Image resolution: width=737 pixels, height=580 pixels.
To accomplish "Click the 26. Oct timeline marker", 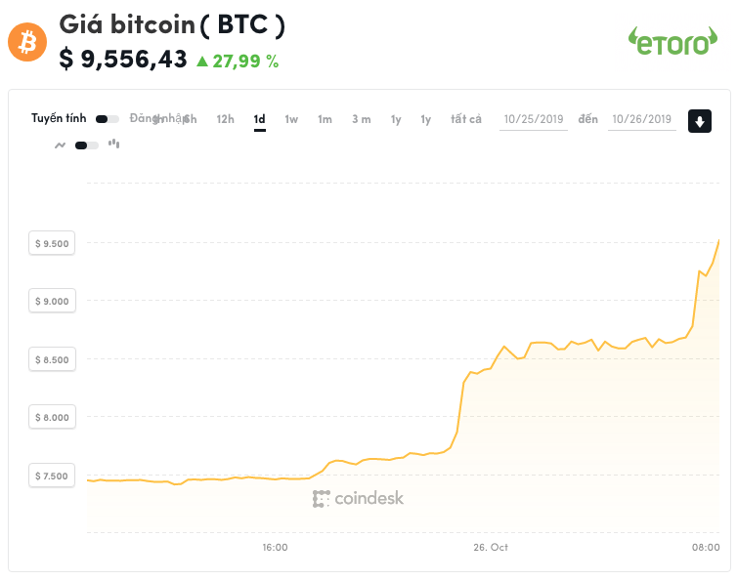I will tap(491, 547).
